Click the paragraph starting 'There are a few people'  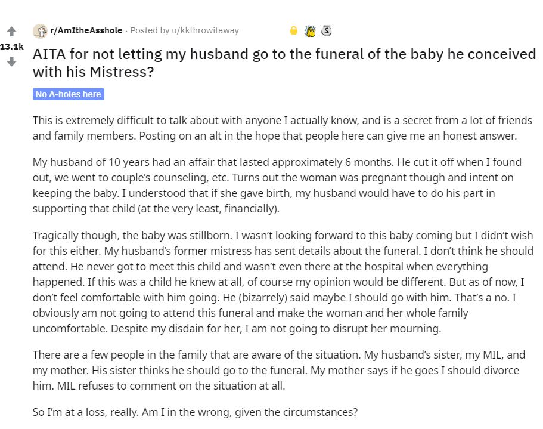pos(279,370)
